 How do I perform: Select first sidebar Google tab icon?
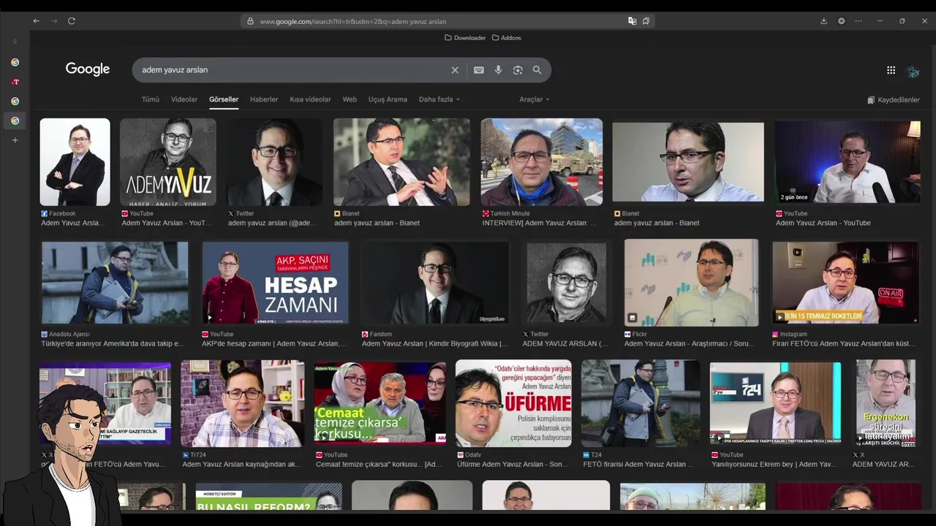point(15,63)
